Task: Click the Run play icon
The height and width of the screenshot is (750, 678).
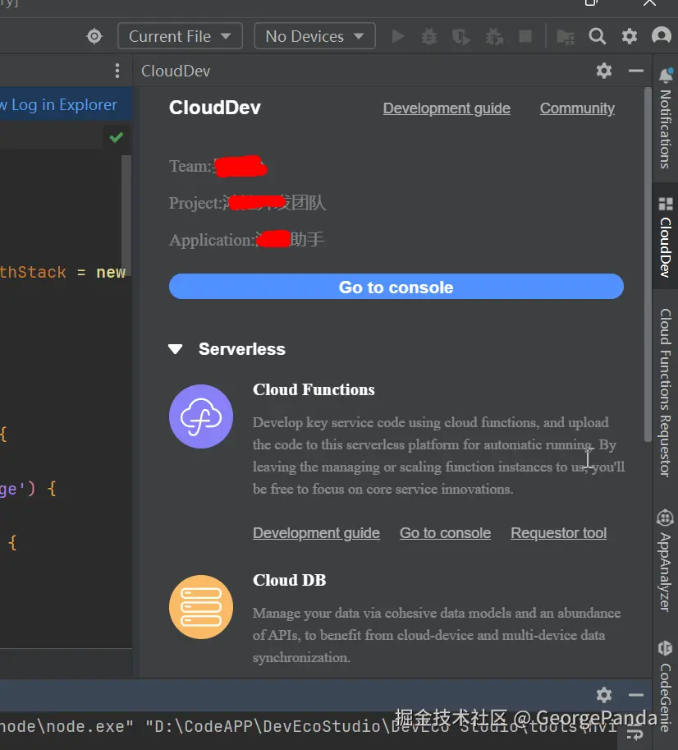Action: coord(397,36)
